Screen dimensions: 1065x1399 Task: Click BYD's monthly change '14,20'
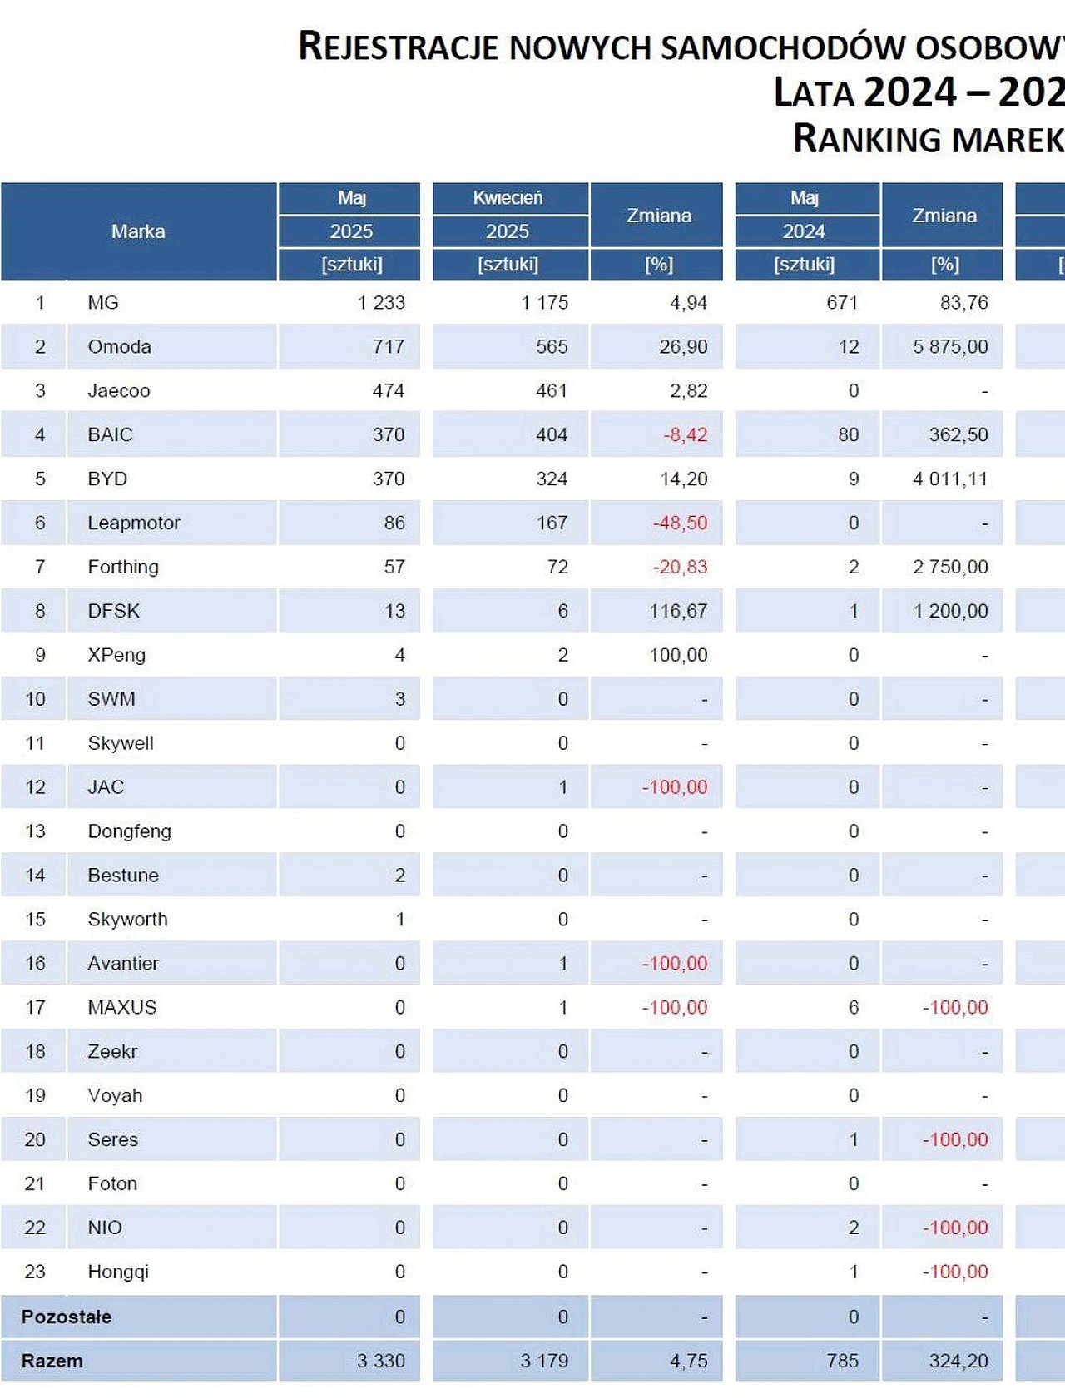tap(683, 479)
